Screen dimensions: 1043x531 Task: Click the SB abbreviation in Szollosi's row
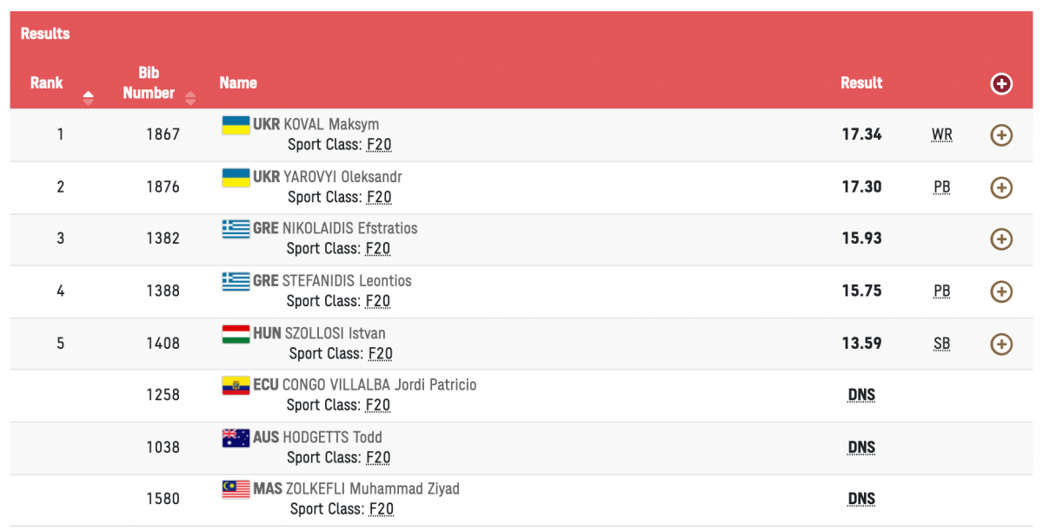941,344
